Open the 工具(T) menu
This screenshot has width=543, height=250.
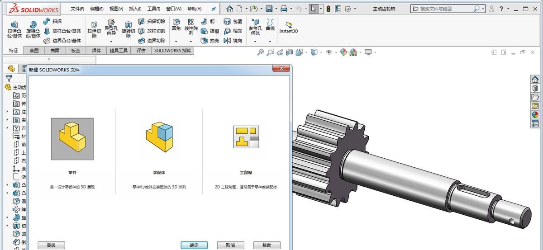[154, 9]
